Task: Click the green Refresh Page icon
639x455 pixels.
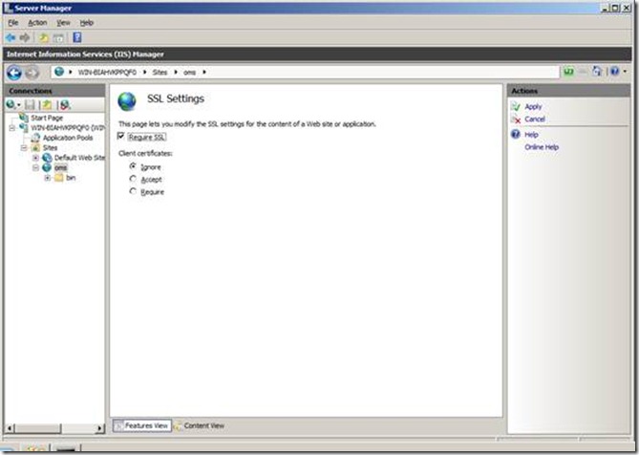Action: click(x=568, y=72)
